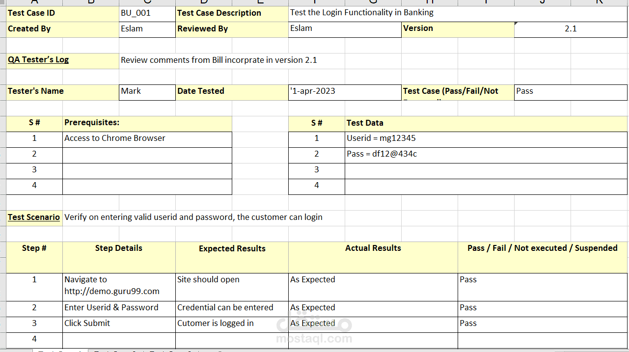Click the 'Date Tested' label cell
The height and width of the screenshot is (352, 629).
[232, 92]
